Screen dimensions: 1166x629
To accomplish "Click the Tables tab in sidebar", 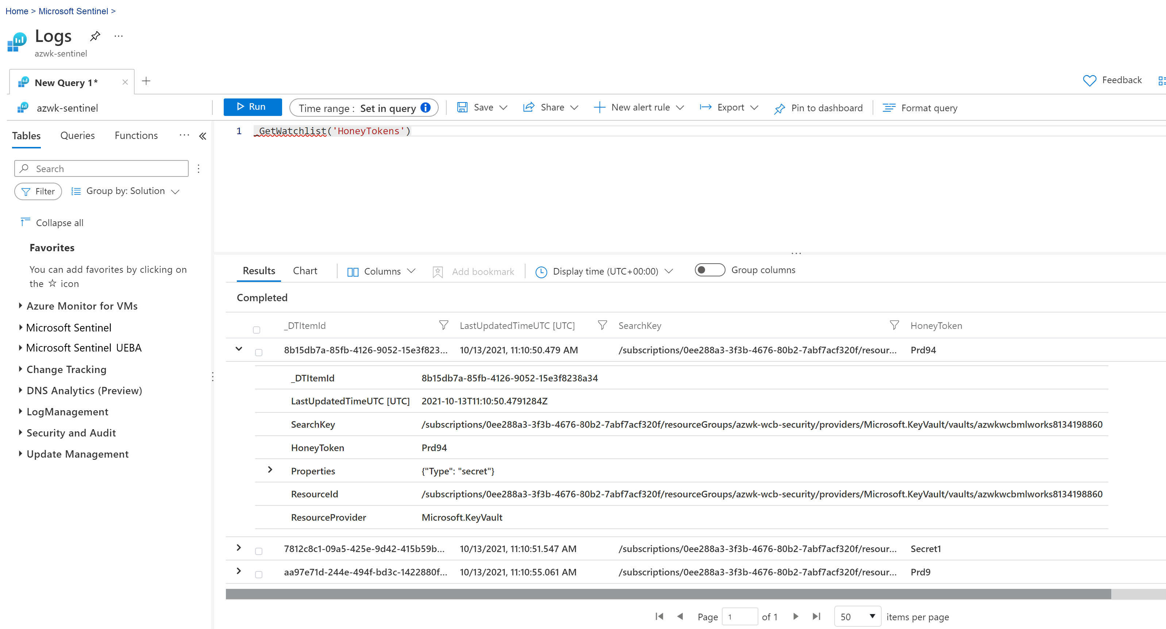I will click(x=27, y=136).
